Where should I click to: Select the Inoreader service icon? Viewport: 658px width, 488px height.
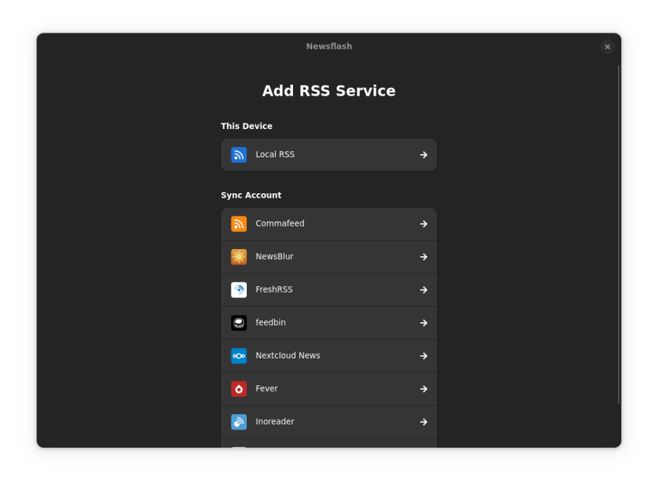tap(238, 422)
